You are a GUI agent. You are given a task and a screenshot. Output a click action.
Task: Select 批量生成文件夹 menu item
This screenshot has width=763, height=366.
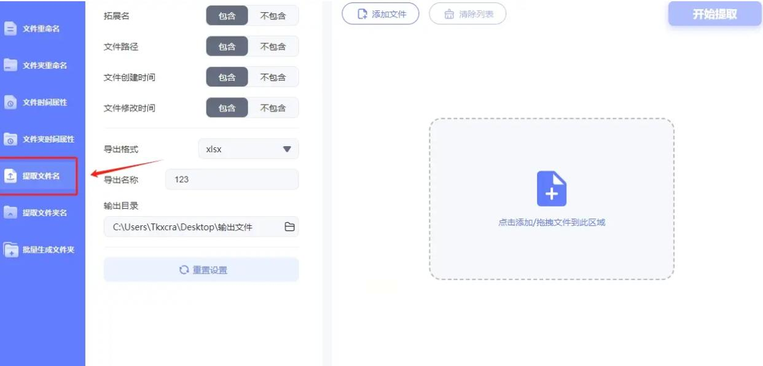(x=49, y=250)
